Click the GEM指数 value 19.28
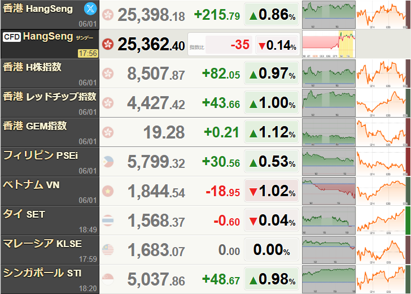This screenshot has height=294, width=411. point(164,132)
